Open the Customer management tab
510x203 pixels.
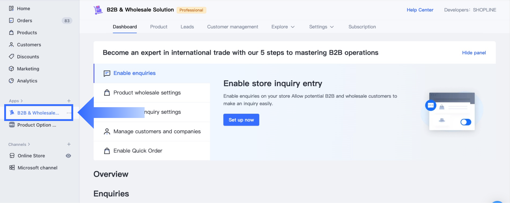coord(232,27)
